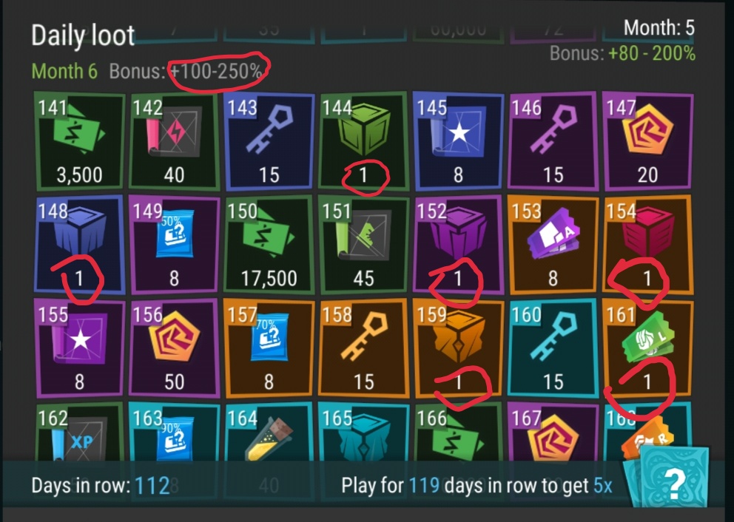The image size is (734, 522).
Task: Tap the day 149 blue 50% bag
Action: point(174,245)
